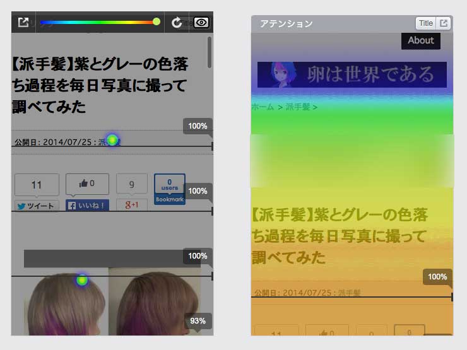
Task: Click the export icon in the left heatmap toolbar
Action: [23, 22]
